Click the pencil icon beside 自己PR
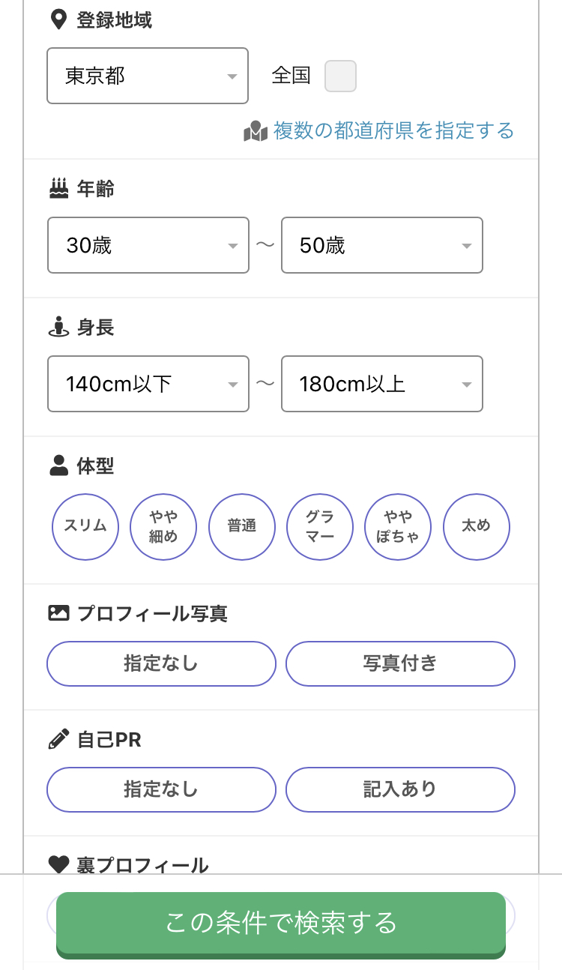Screen dimensions: 562x970 (58, 740)
